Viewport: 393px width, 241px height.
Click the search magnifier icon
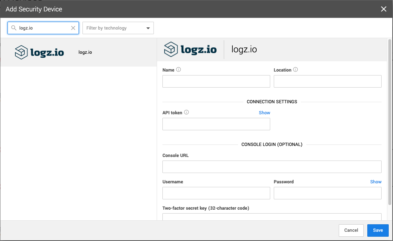point(14,28)
